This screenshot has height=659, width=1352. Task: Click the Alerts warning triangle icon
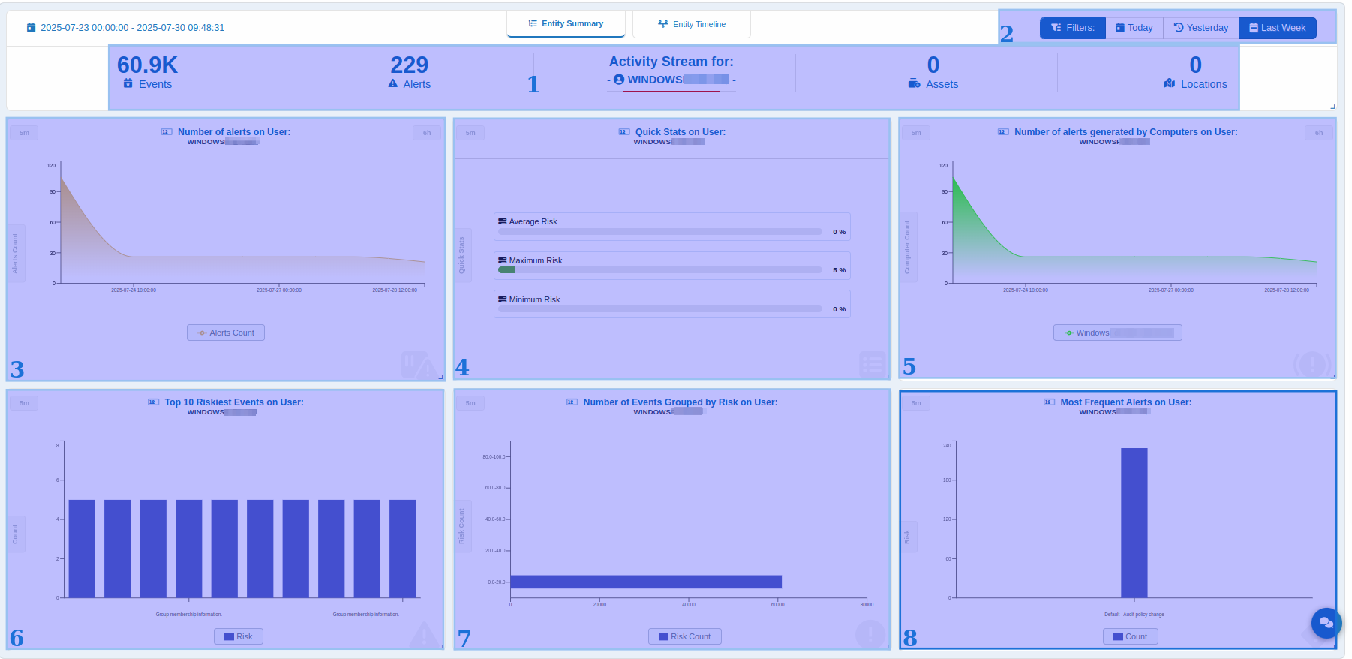(392, 84)
